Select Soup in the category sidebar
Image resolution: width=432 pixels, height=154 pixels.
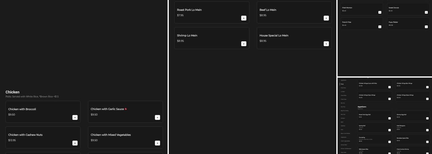pos(342,84)
